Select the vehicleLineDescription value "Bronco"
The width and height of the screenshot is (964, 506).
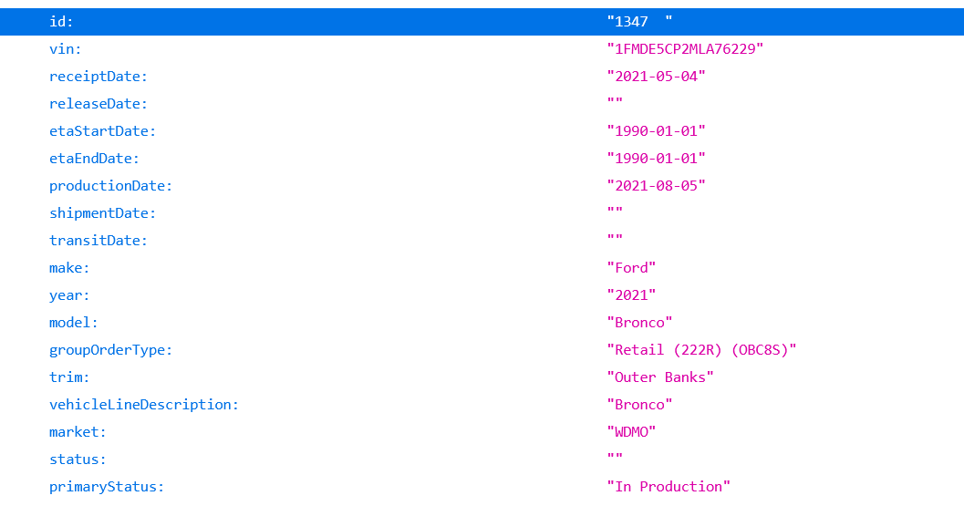pyautogui.click(x=639, y=405)
